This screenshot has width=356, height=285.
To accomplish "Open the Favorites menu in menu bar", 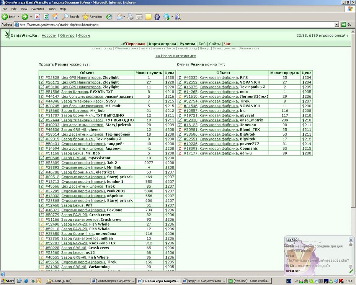I will pyautogui.click(x=38, y=9).
